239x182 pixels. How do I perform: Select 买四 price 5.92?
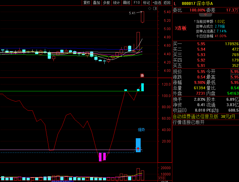pyautogui.click(x=201, y=60)
